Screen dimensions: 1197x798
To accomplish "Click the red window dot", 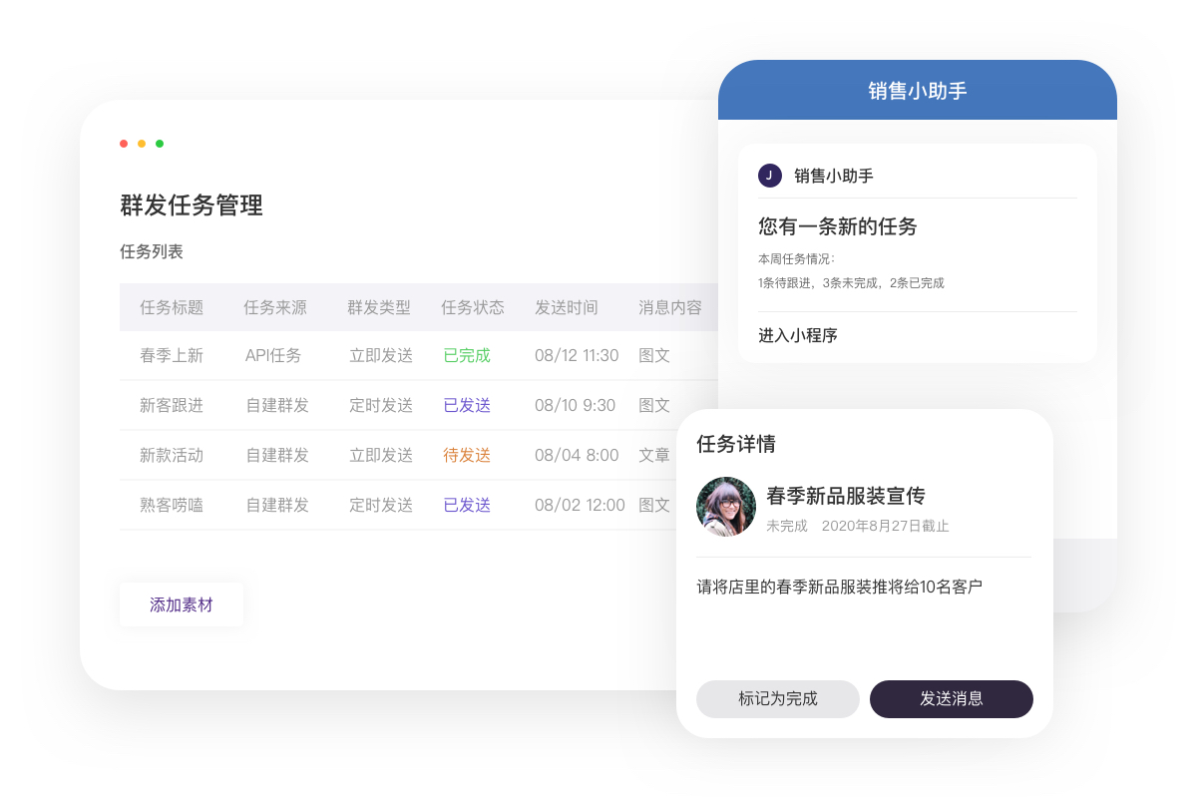I will [x=124, y=144].
